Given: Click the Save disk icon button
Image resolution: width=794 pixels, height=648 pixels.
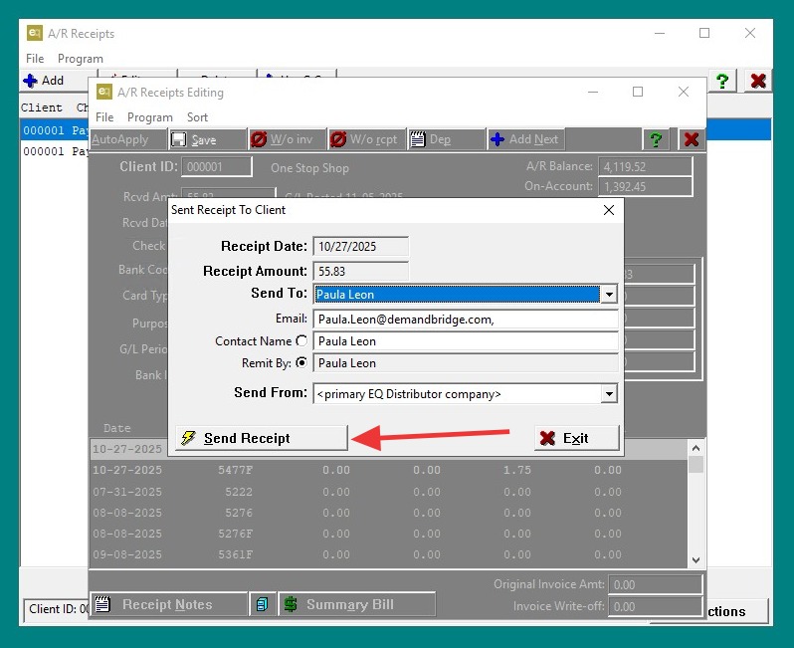Looking at the screenshot, I should click(x=208, y=139).
